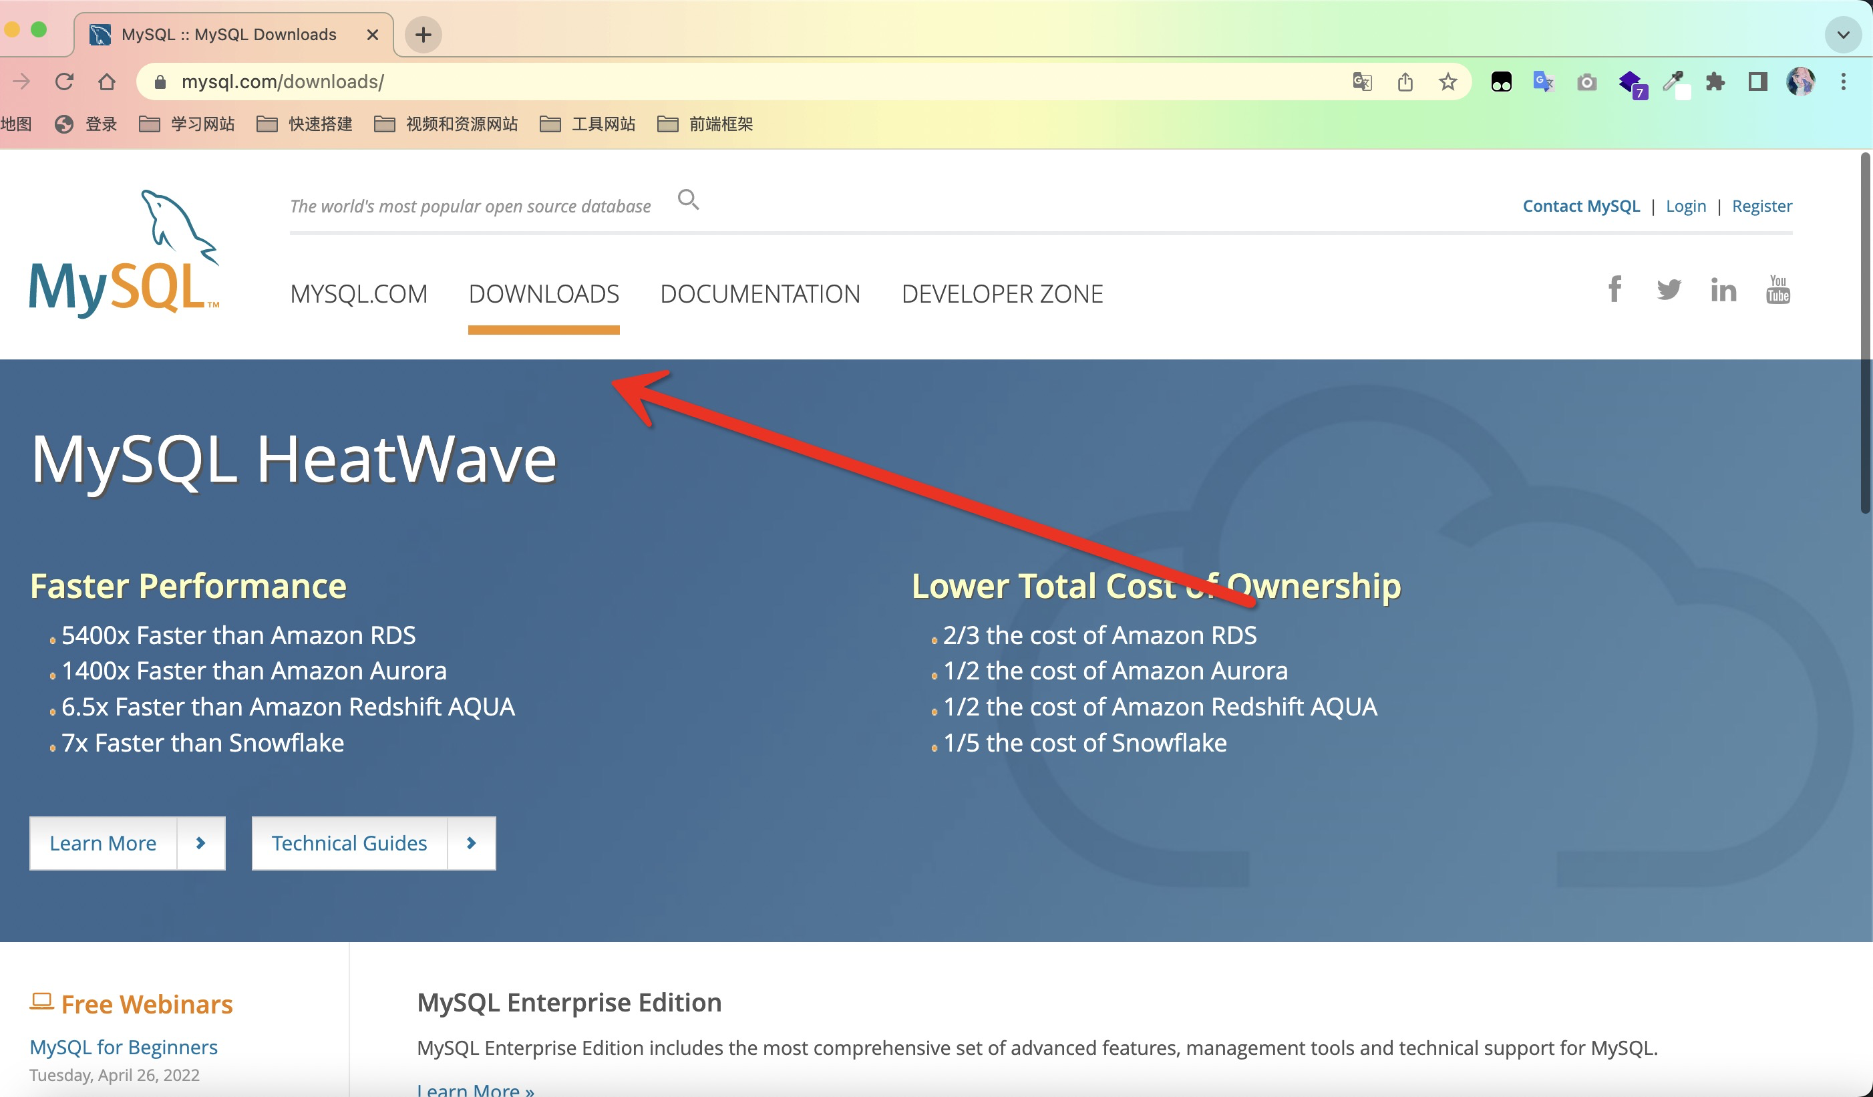This screenshot has width=1873, height=1097.
Task: Click the browser profile avatar icon
Action: point(1802,81)
